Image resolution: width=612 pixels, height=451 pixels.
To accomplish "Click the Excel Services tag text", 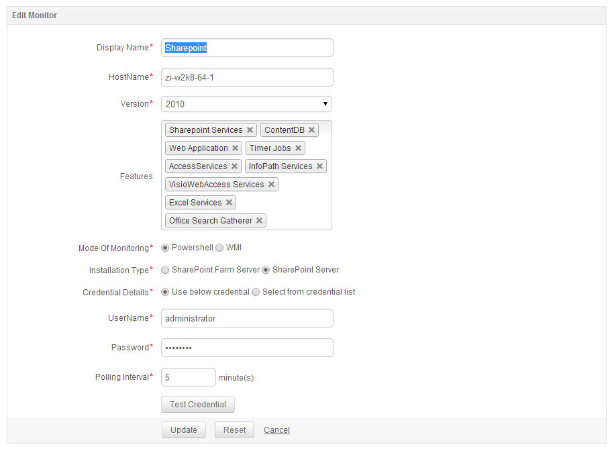I will [x=195, y=202].
